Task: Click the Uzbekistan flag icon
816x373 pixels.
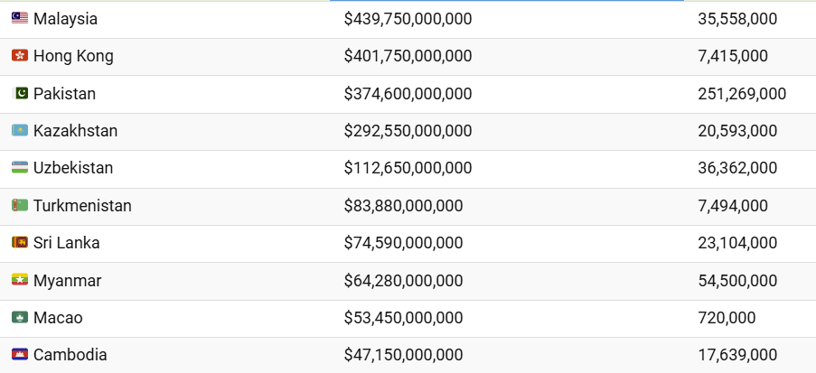Action: coord(20,168)
